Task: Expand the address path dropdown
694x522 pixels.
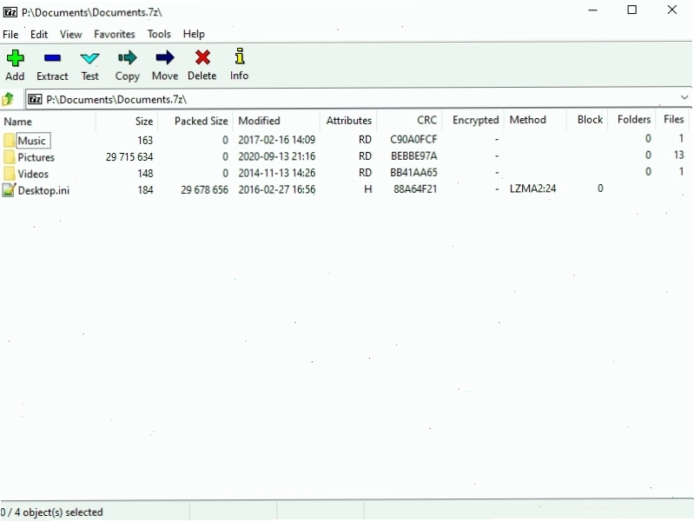Action: tap(684, 97)
